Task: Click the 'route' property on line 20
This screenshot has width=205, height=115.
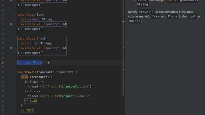Action: tap(32, 43)
